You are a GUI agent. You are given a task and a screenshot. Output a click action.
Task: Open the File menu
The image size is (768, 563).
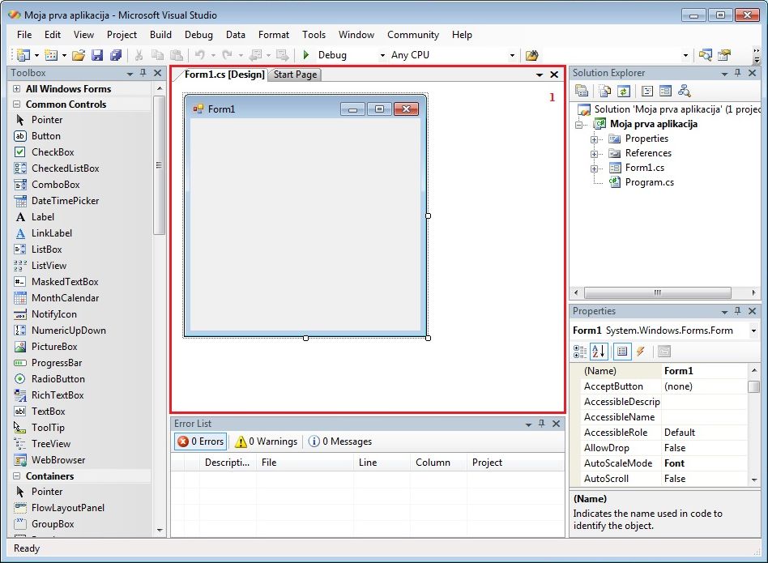click(24, 35)
